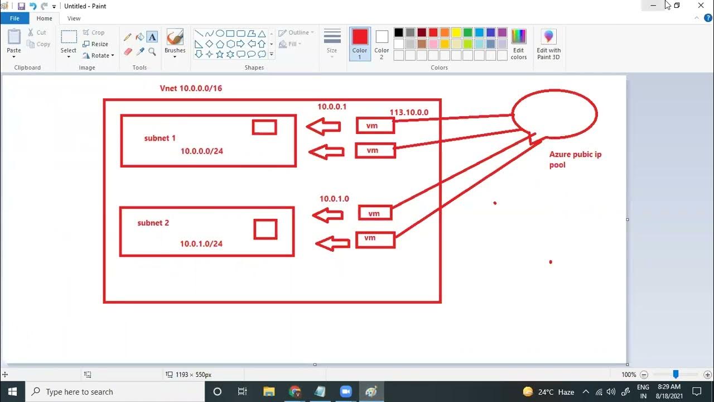Click the Save icon in title bar
Image resolution: width=714 pixels, height=402 pixels.
(x=21, y=6)
